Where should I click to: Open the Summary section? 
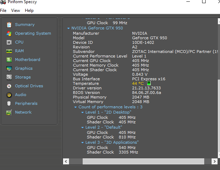point(25,25)
